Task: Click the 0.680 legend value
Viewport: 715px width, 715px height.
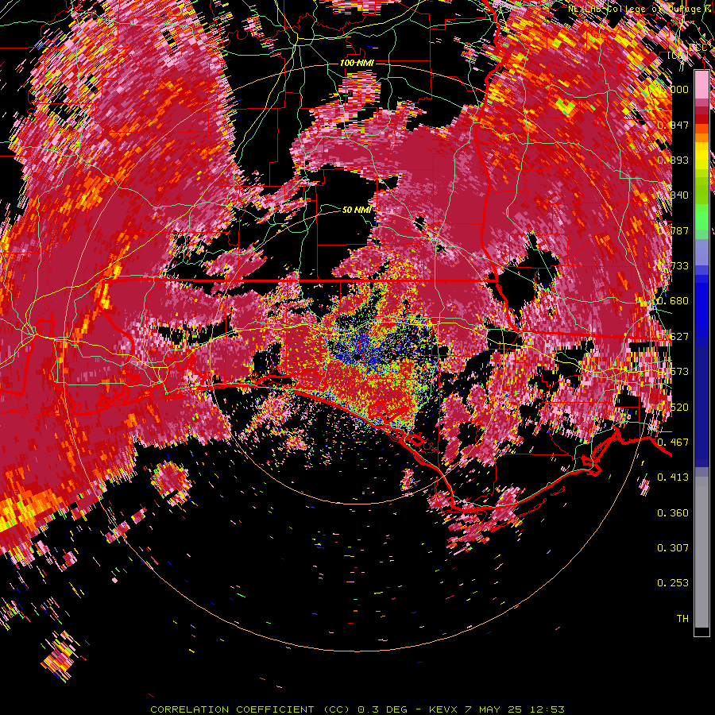Action: [673, 301]
